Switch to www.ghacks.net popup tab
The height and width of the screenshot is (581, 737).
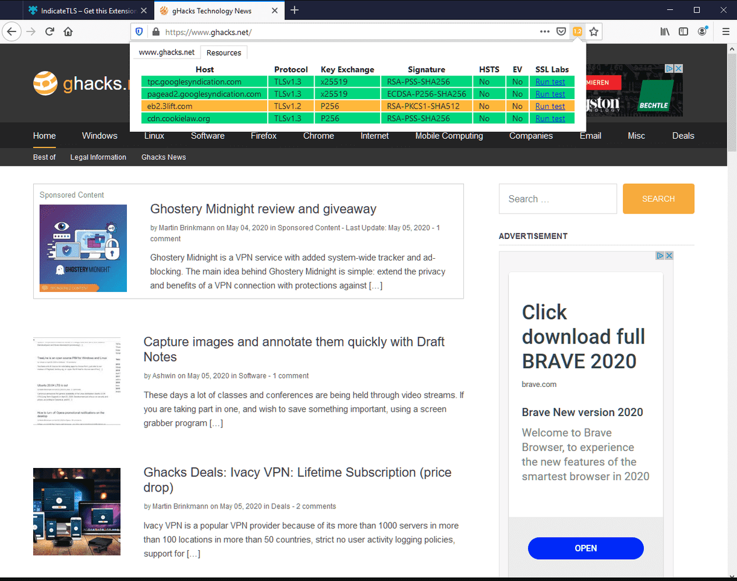point(167,52)
